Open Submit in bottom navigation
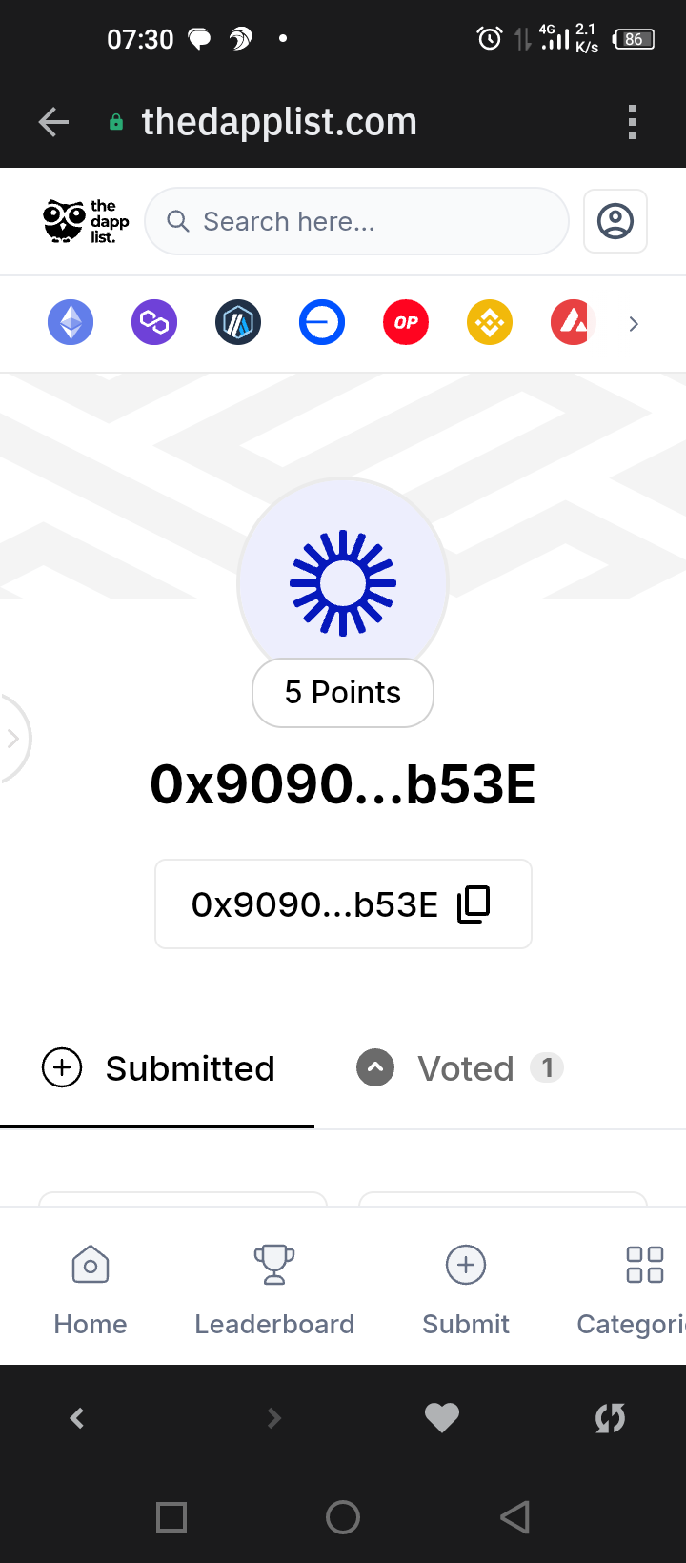This screenshot has height=1563, width=686. 466,1290
